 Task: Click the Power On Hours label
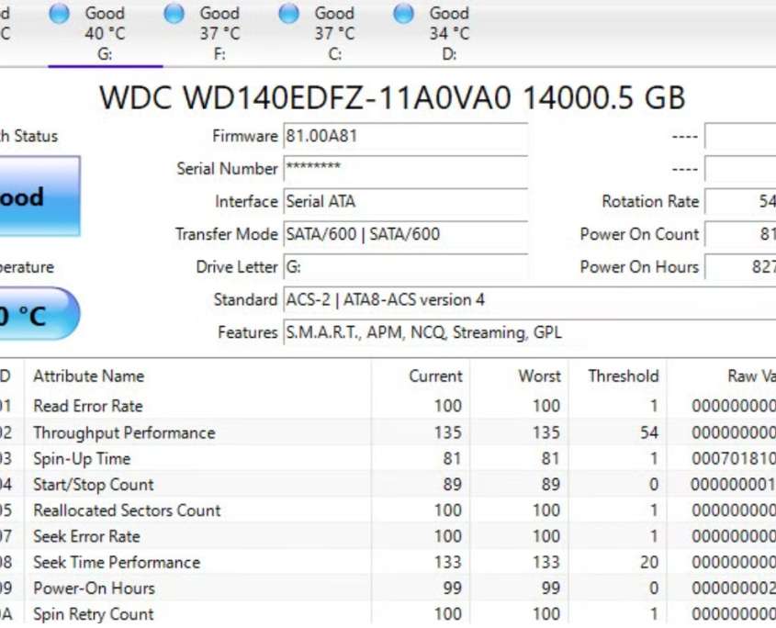pyautogui.click(x=639, y=267)
